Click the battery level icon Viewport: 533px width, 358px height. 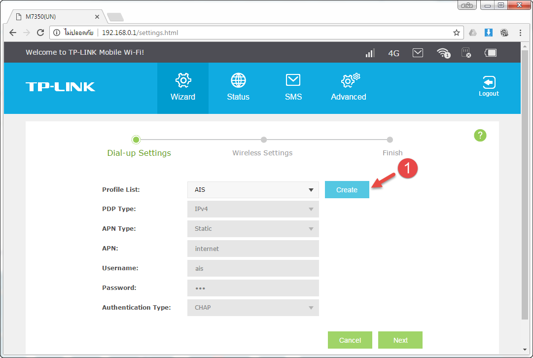[491, 53]
